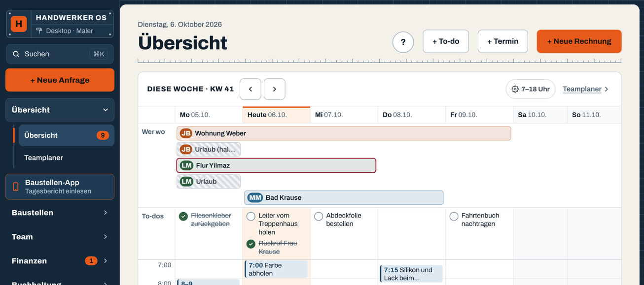Mark Fahrtenbuch nachtragen as done

pyautogui.click(x=454, y=216)
